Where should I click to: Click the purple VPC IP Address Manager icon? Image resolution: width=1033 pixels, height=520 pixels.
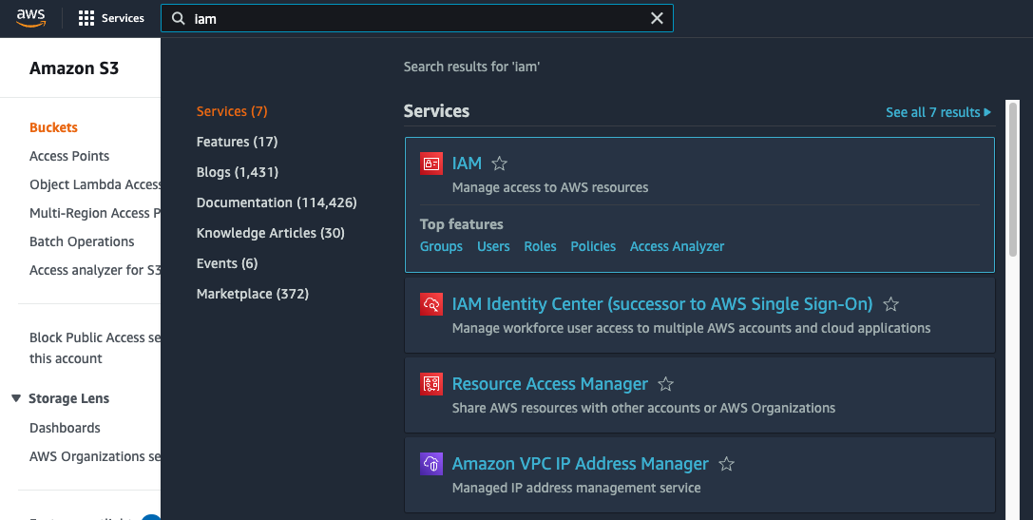tap(431, 463)
